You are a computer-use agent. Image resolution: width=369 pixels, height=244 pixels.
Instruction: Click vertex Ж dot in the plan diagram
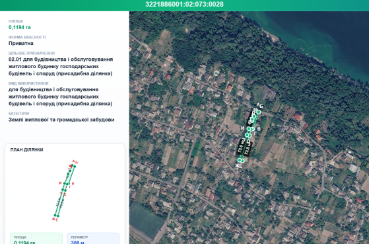pyautogui.click(x=55, y=216)
